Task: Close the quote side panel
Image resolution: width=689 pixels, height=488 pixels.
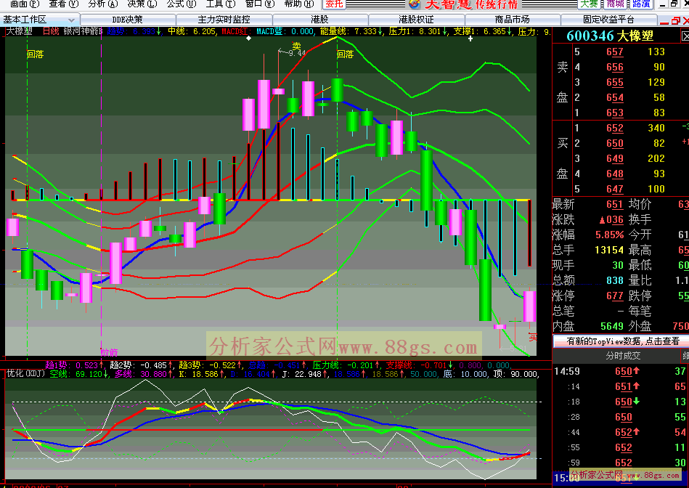Action: click(x=685, y=36)
